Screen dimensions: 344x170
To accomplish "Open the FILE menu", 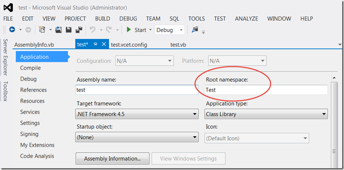I will 8,19.
